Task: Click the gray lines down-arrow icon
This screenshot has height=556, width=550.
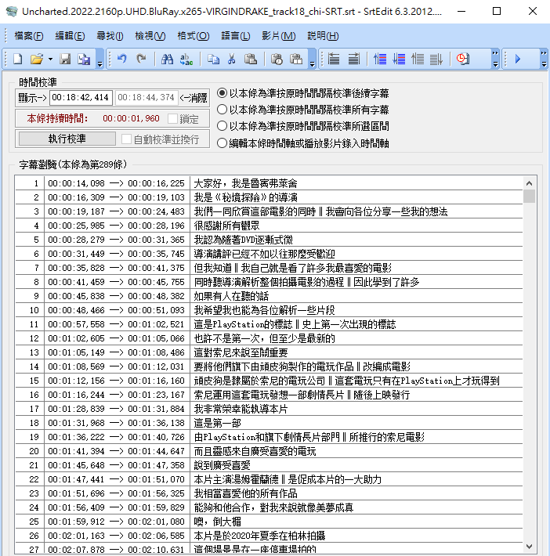Action: coord(436,59)
